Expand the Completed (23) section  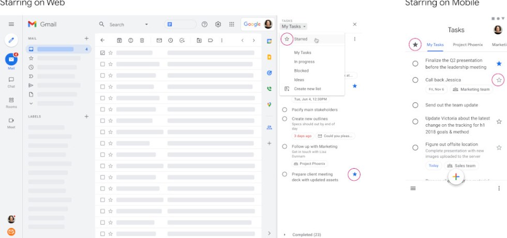(284, 234)
